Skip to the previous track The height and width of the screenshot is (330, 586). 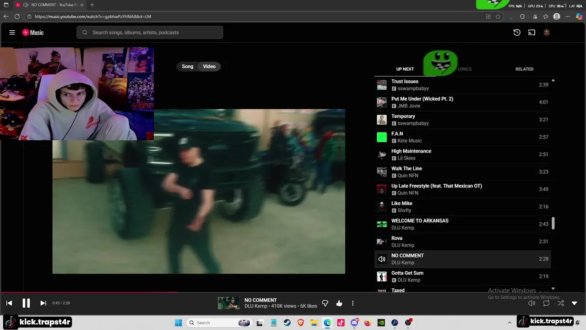click(x=9, y=303)
